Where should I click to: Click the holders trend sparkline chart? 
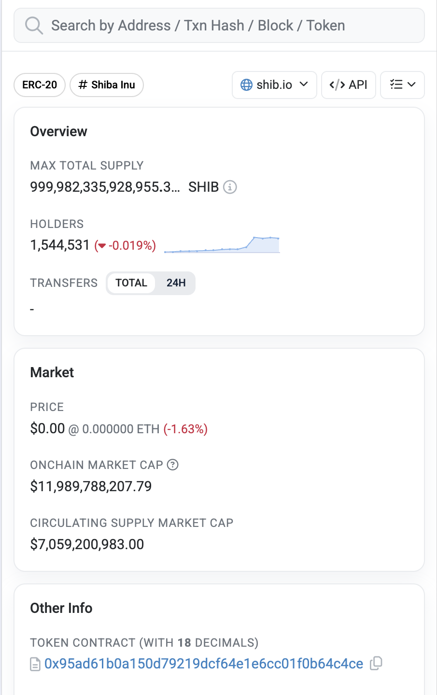point(222,244)
